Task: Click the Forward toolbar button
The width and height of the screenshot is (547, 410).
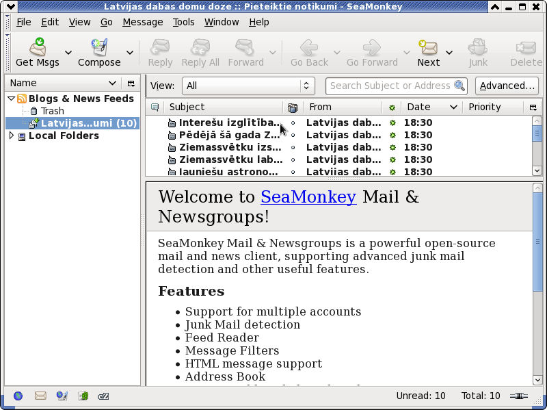Action: 245,53
